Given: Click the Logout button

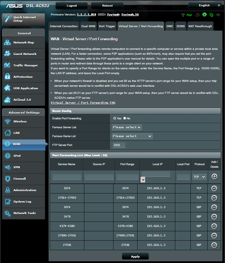Looking at the screenshot, I should pyautogui.click(x=72, y=5).
